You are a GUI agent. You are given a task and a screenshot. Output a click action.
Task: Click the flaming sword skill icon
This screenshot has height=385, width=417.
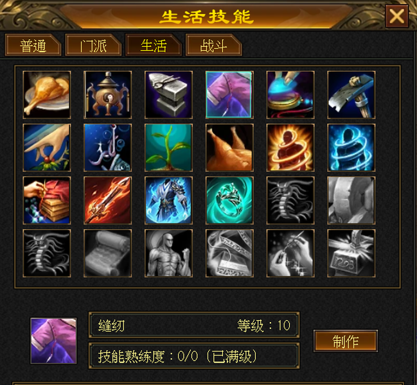click(108, 200)
